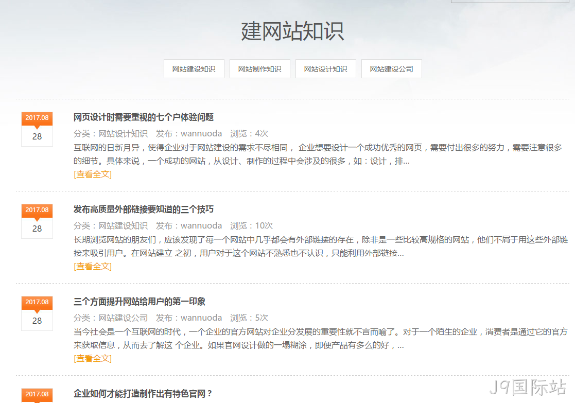Screen dimensions: 575x403
Task: Click the 分类 网站建设知识 label of second article
Action: (x=110, y=225)
